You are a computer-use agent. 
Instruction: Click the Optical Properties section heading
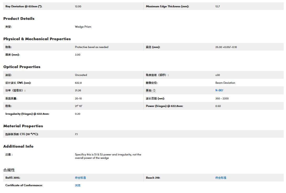click(x=22, y=67)
